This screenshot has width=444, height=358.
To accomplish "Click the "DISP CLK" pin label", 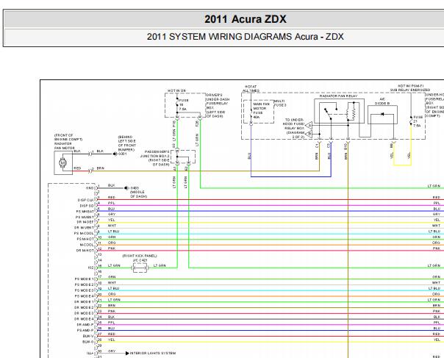I will (86, 200).
